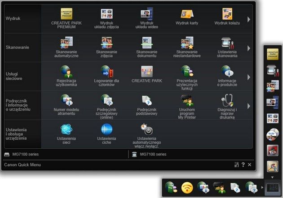Select the Skanowanie category
Screen dimensions: 283x198
(x=22, y=47)
